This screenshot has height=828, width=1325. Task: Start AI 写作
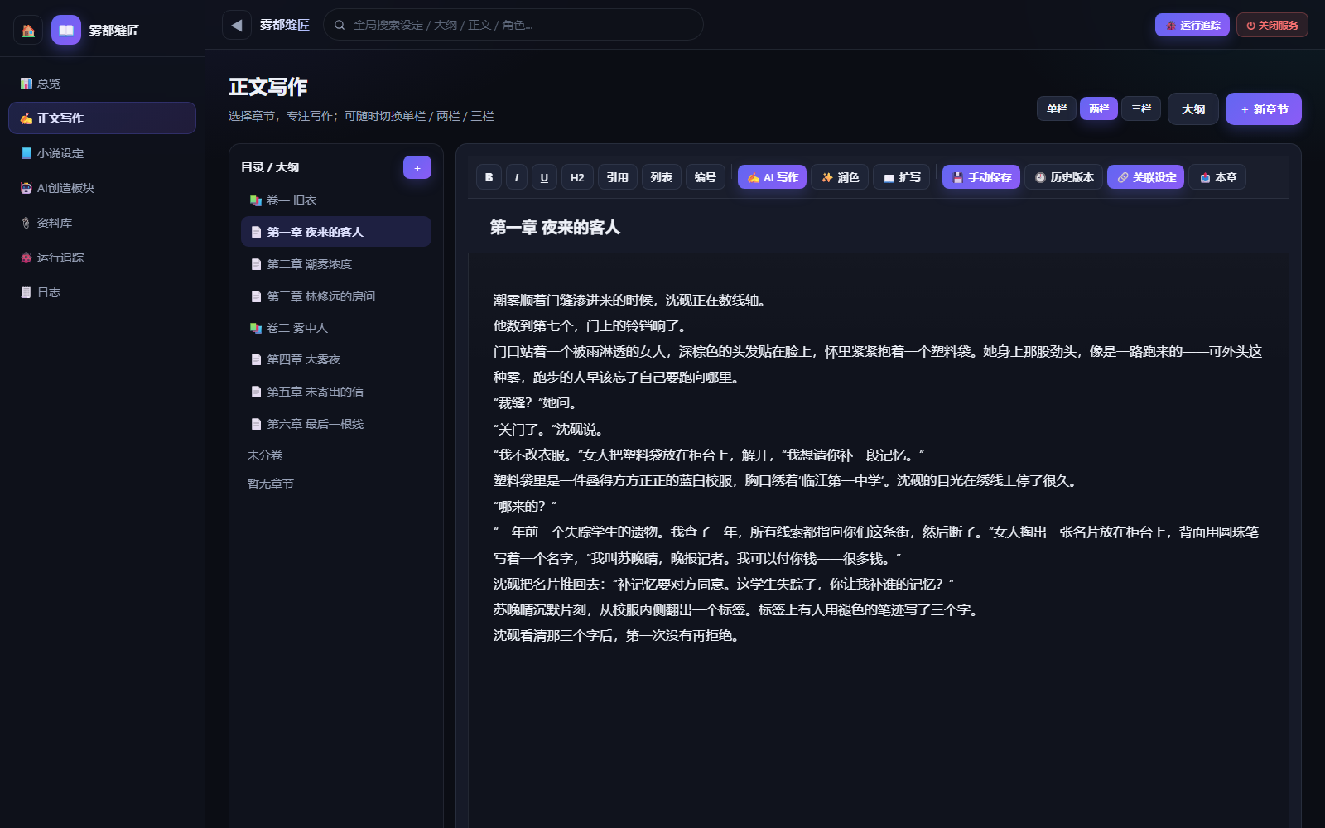[772, 177]
